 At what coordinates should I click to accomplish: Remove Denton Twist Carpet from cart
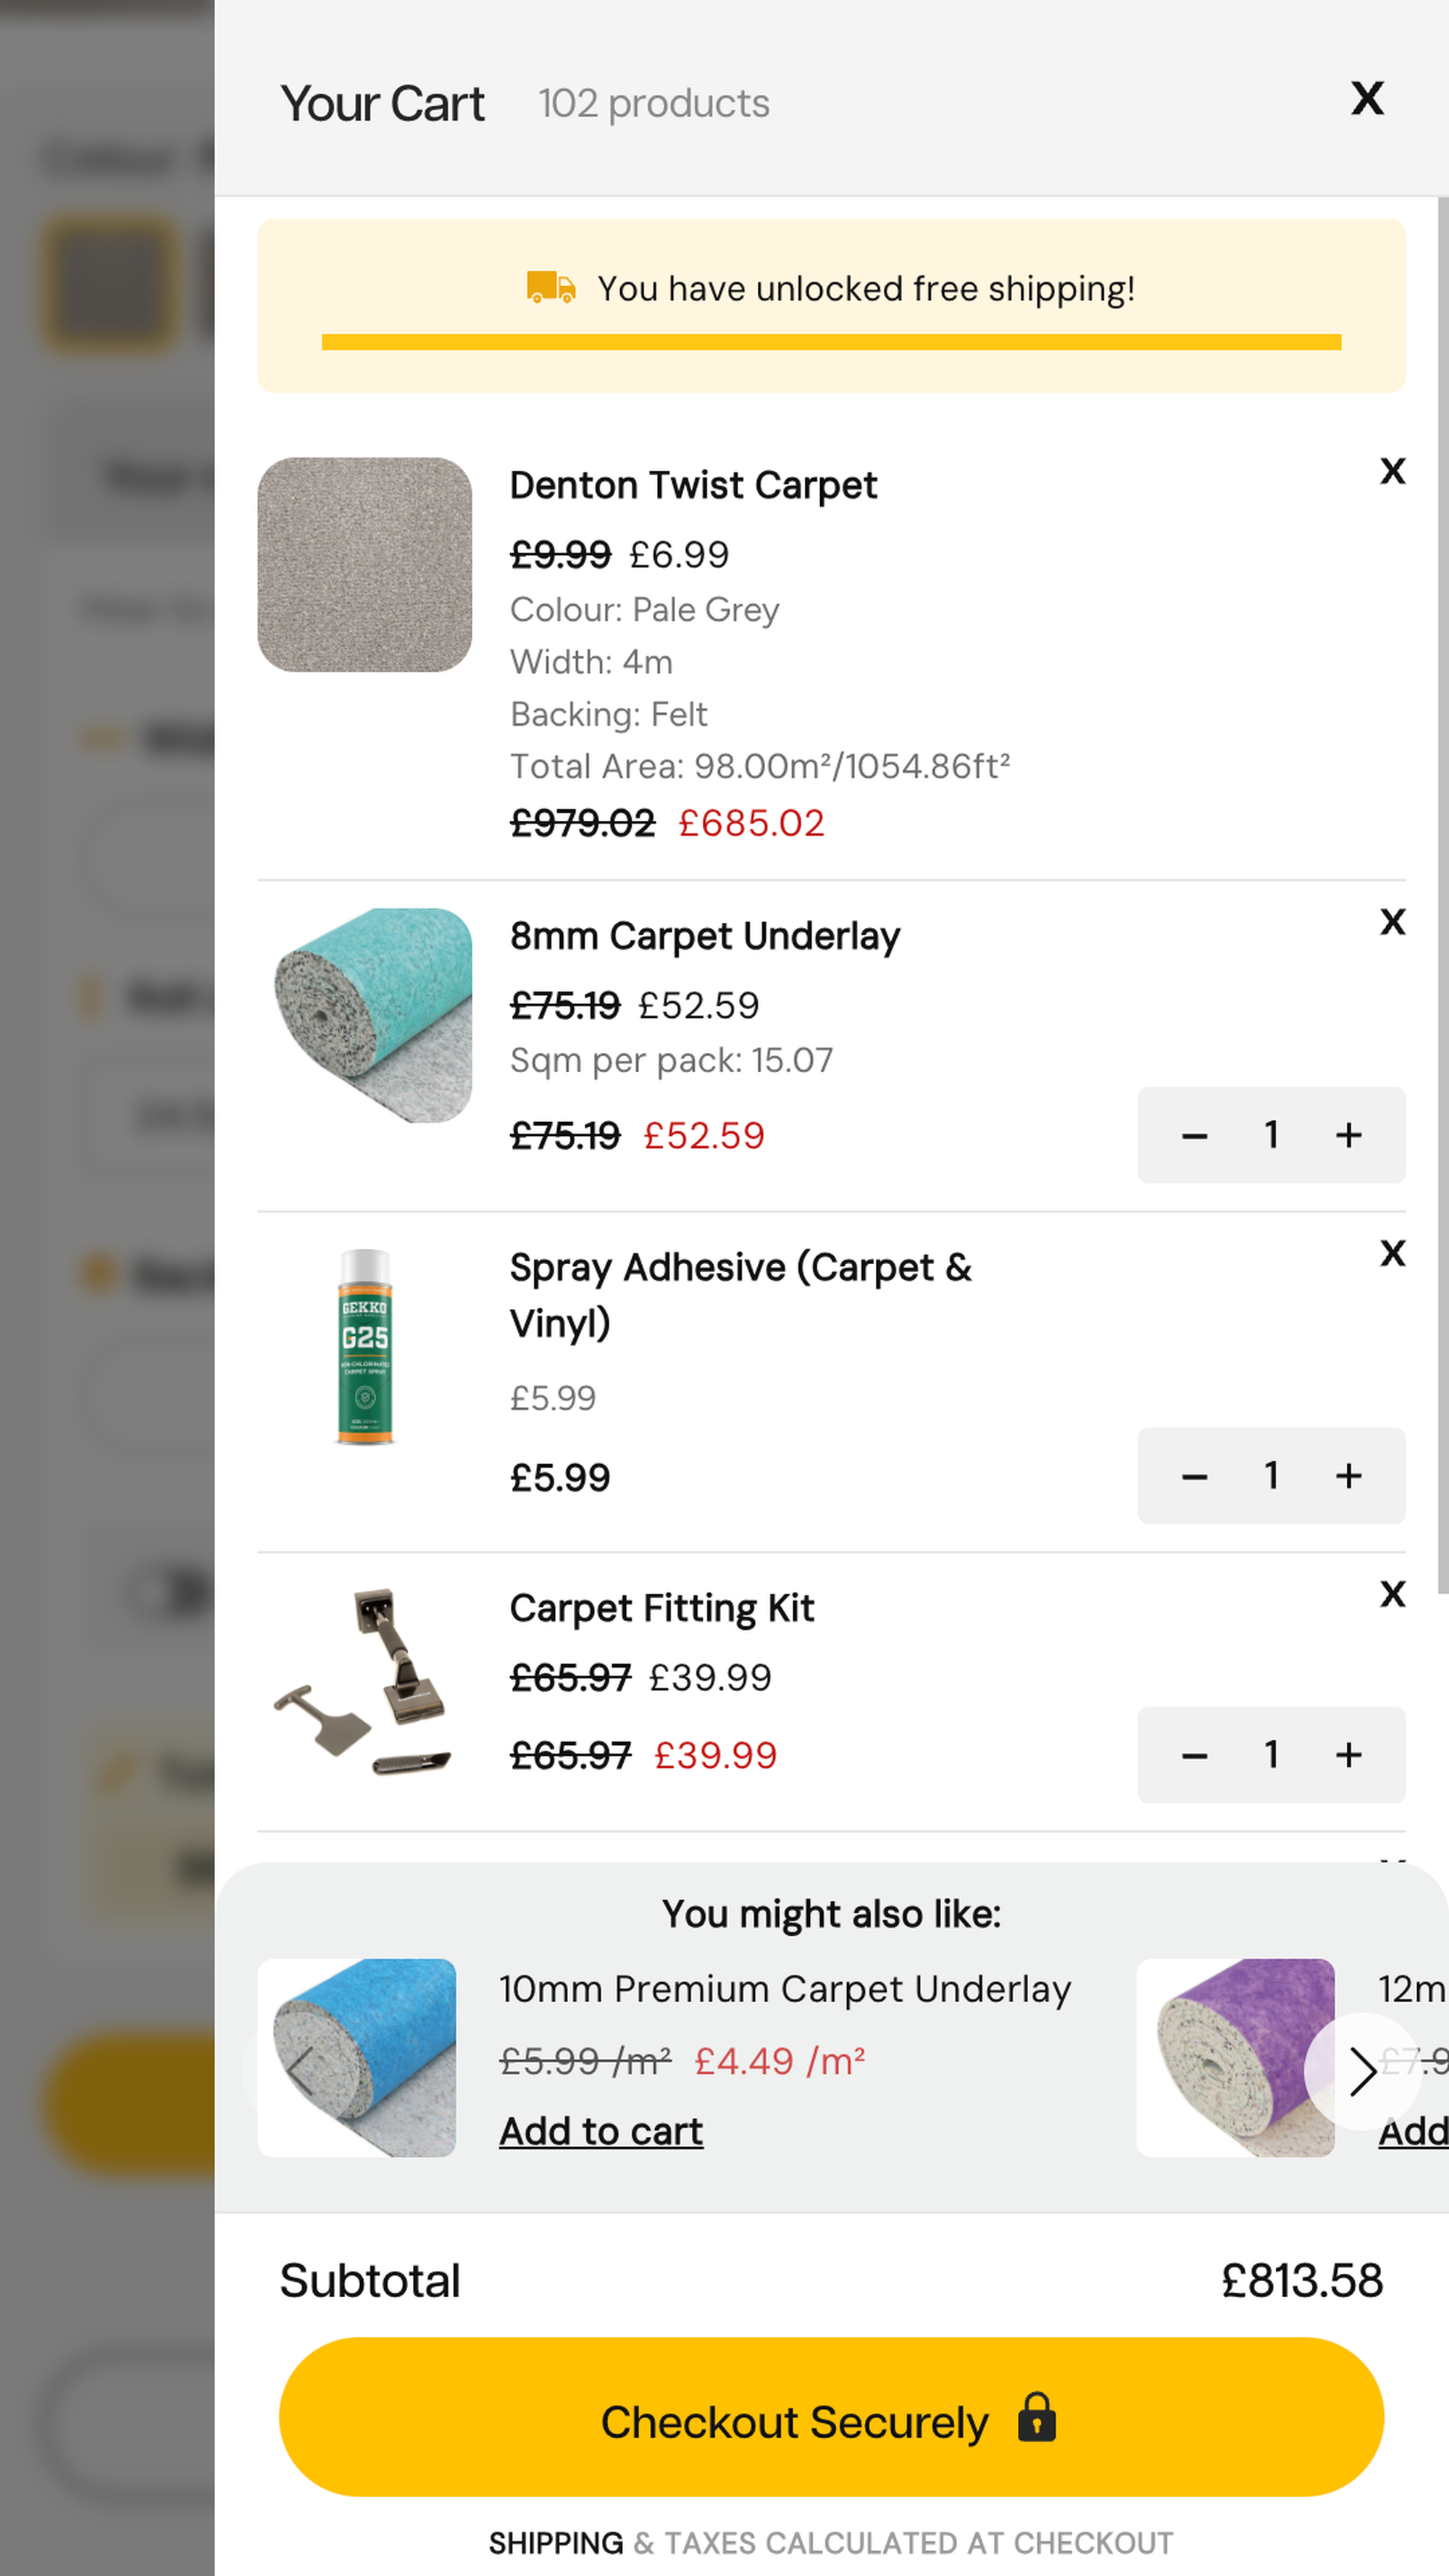[1392, 471]
